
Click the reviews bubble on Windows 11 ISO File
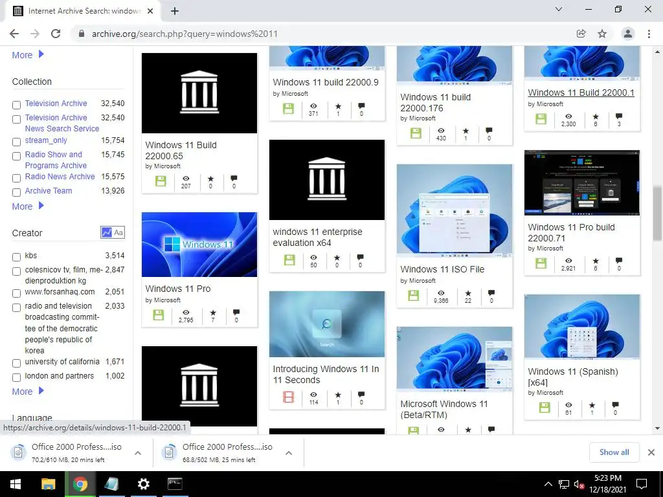coord(491,293)
